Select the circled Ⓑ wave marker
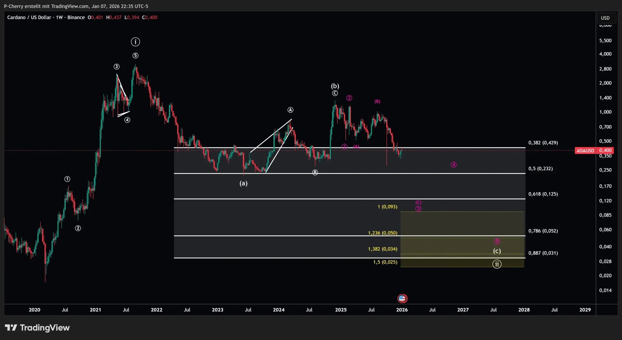The image size is (622, 340). (315, 172)
